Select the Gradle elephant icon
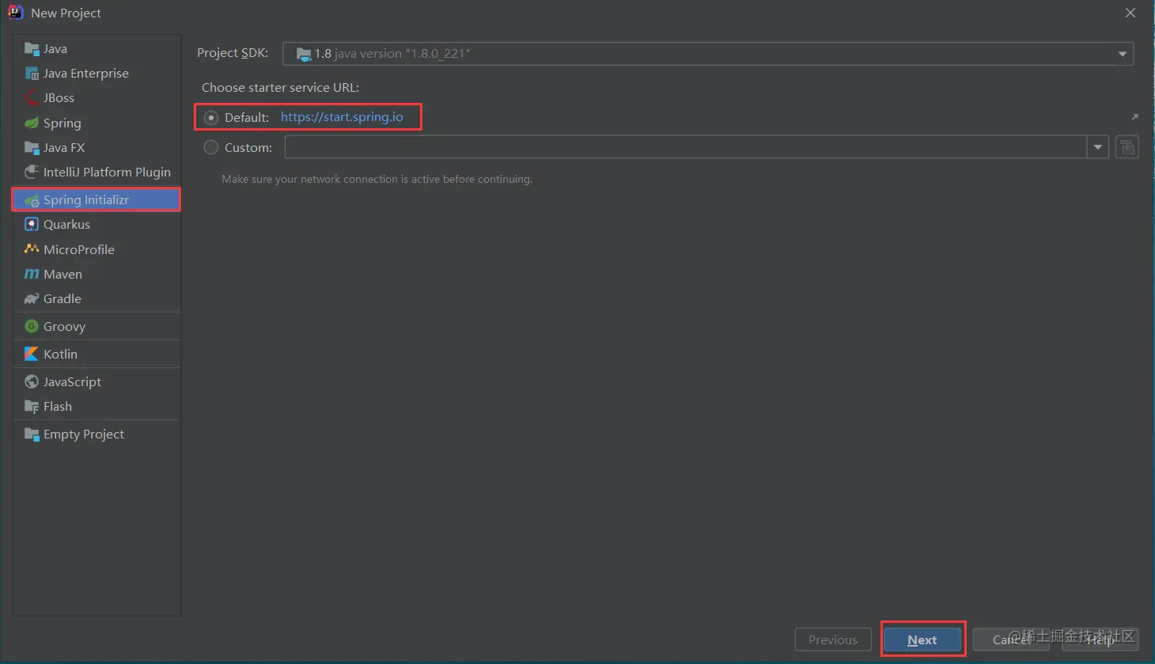Screen dimensions: 1155x664 [x=32, y=299]
